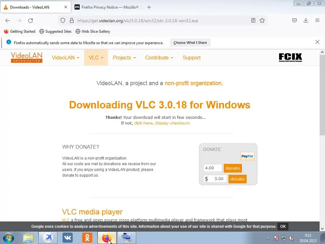Launch VK from the taskbar
325x244 pixels.
(x=68, y=238)
